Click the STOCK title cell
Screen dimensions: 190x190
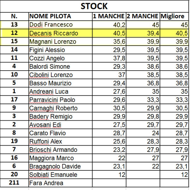coord(94,6)
